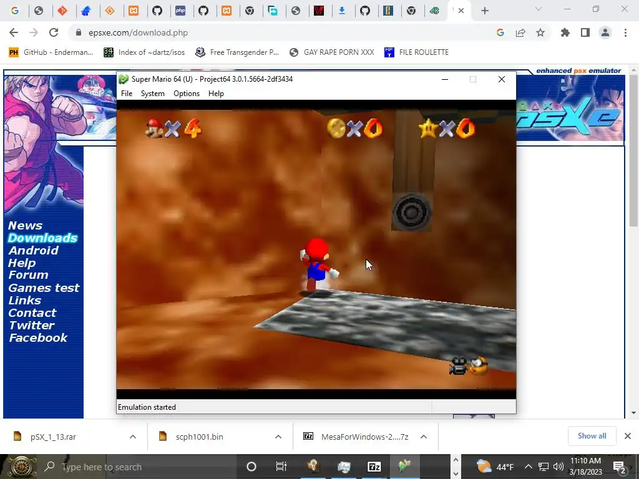639x479 pixels.
Task: Open the Project64 taskbar icon
Action: click(404, 467)
